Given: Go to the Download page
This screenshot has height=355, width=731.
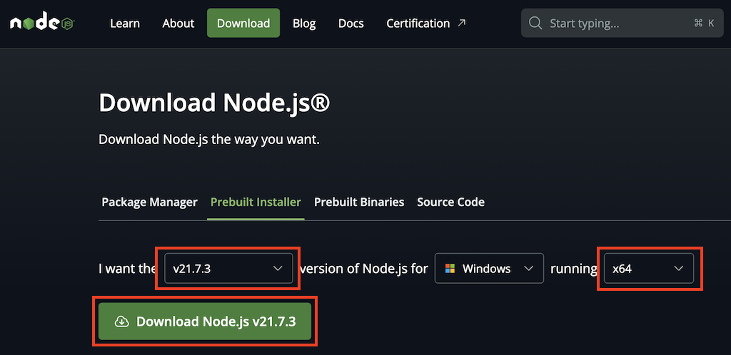Looking at the screenshot, I should coord(243,23).
